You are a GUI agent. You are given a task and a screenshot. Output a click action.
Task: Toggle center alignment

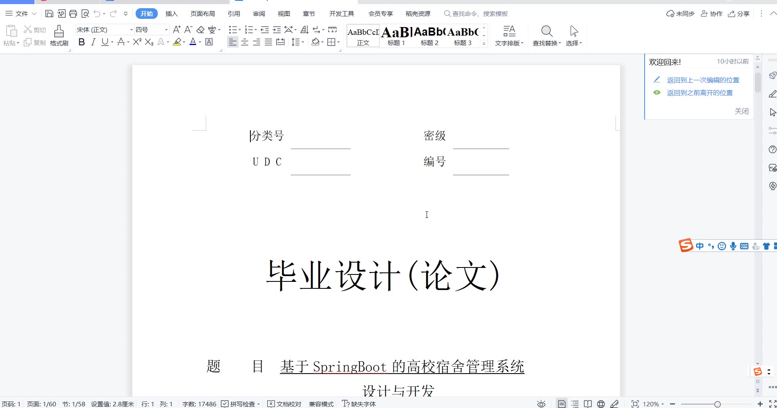(x=245, y=42)
